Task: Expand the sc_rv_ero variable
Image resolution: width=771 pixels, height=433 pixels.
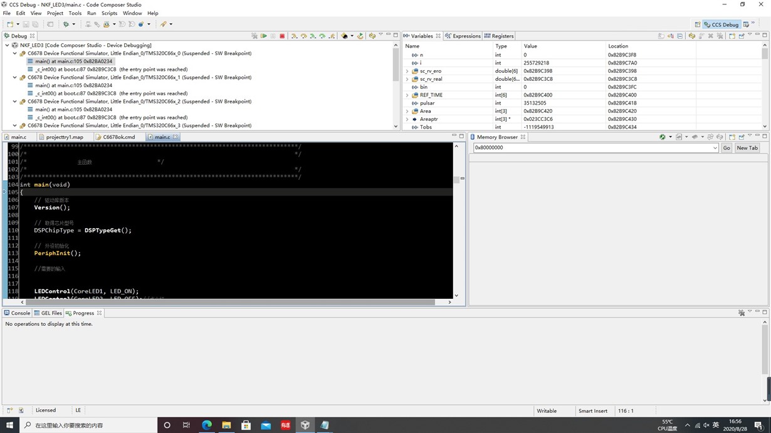Action: pos(407,71)
